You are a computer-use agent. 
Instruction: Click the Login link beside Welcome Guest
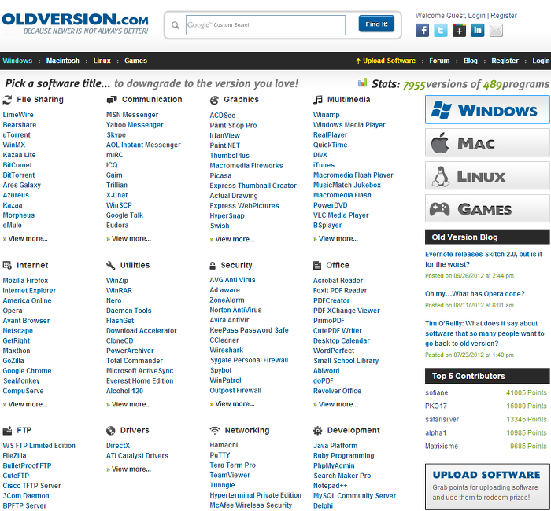coord(476,16)
